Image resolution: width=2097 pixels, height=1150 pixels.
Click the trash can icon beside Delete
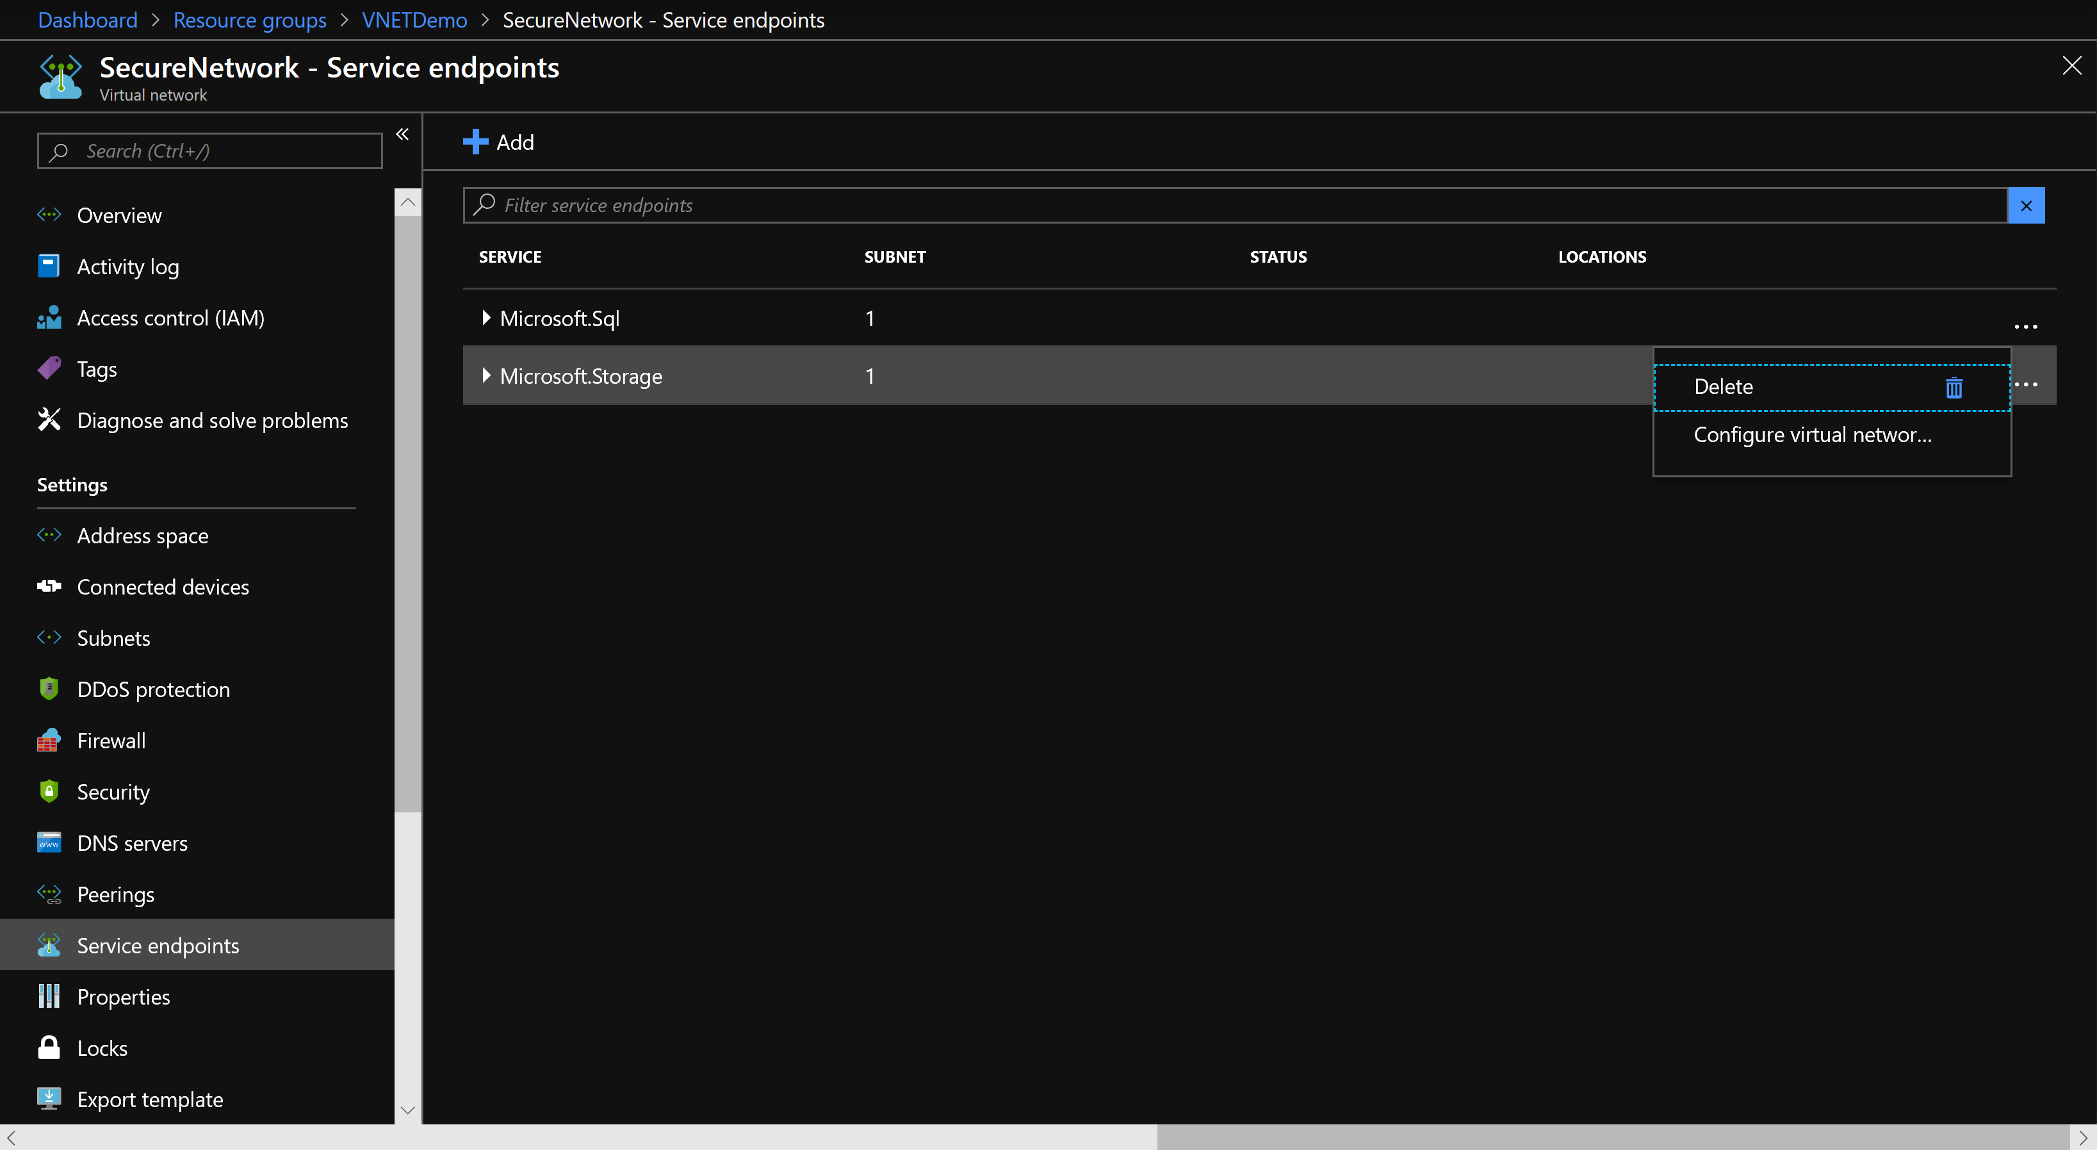[1954, 388]
